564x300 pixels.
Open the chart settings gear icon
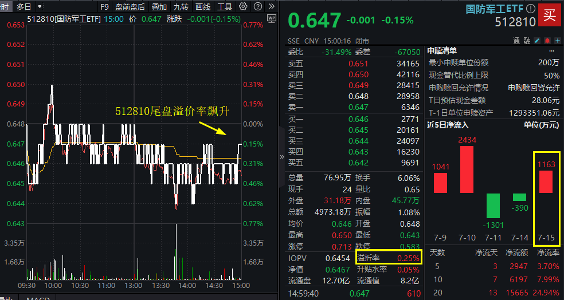coord(243,6)
